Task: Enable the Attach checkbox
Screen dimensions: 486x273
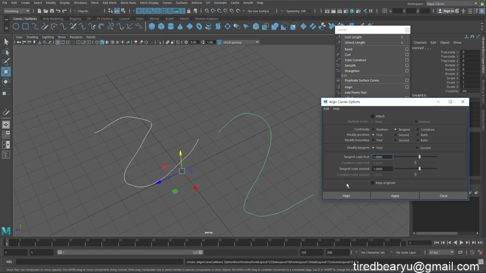Action: [372, 116]
